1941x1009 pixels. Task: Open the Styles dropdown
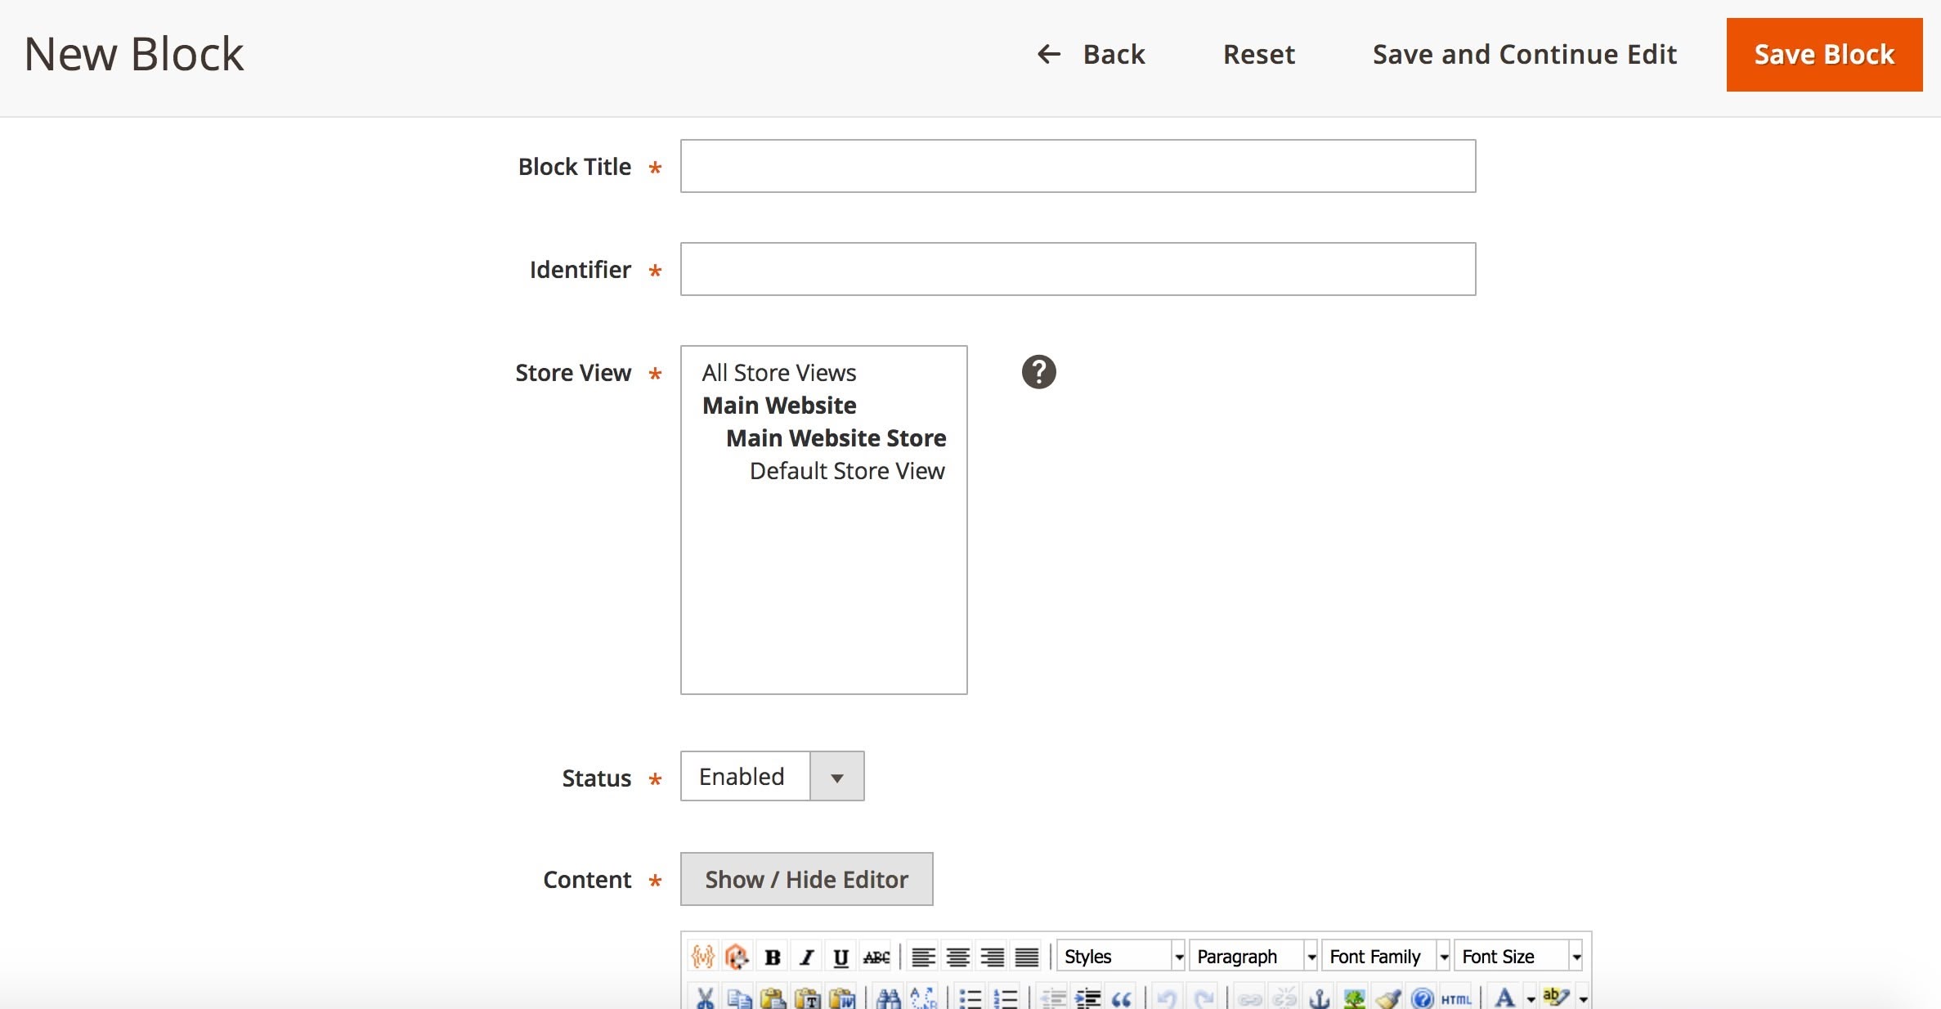point(1121,956)
